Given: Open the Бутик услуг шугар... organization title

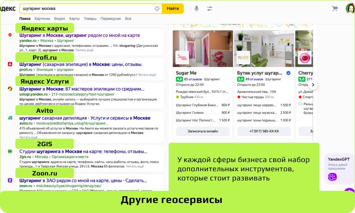Looking at the screenshot, I should coord(260,73).
